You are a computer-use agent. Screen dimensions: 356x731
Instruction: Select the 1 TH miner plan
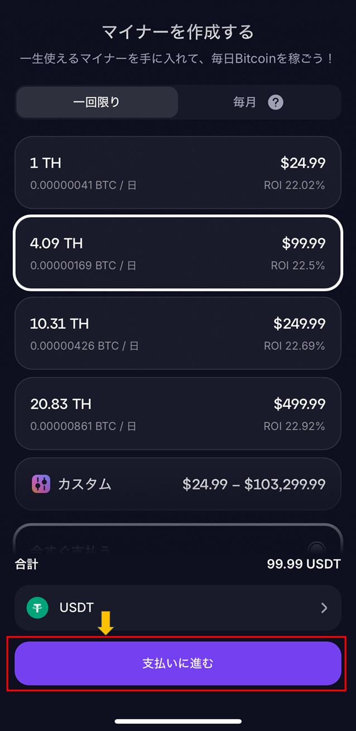point(177,172)
